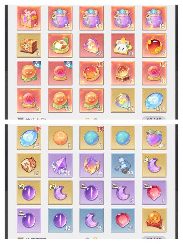Pick the blue crystal stack of 194

click(154, 101)
